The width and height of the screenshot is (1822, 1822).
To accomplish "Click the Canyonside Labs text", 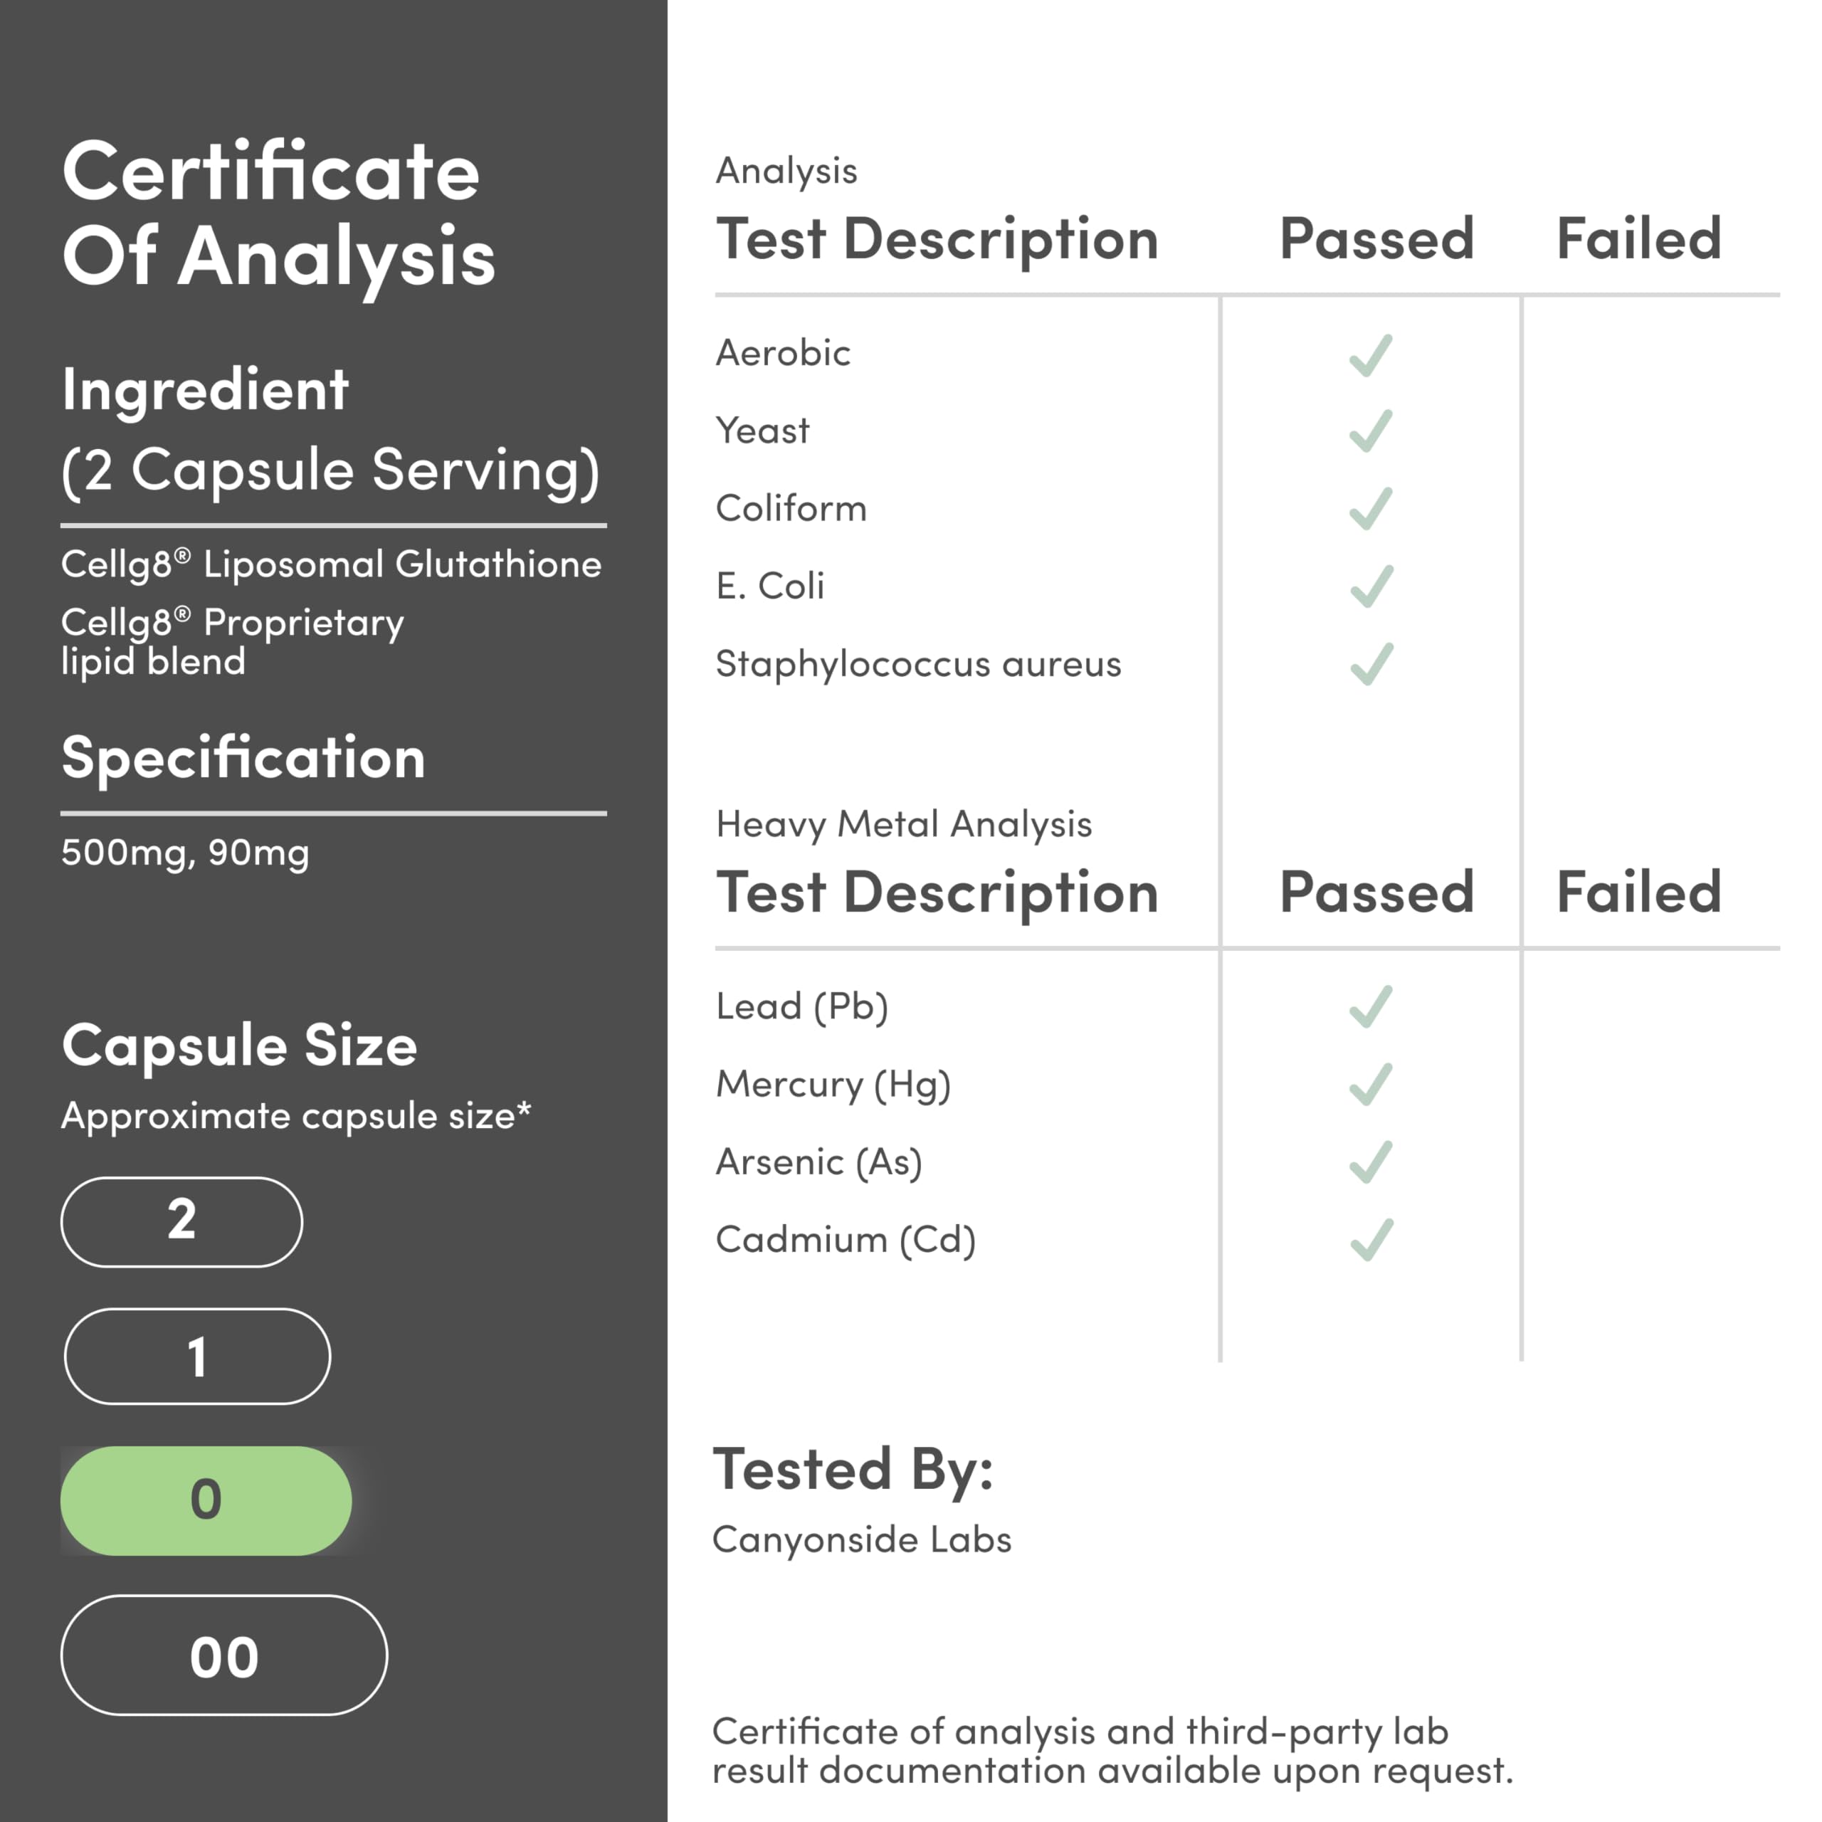I will (861, 1539).
